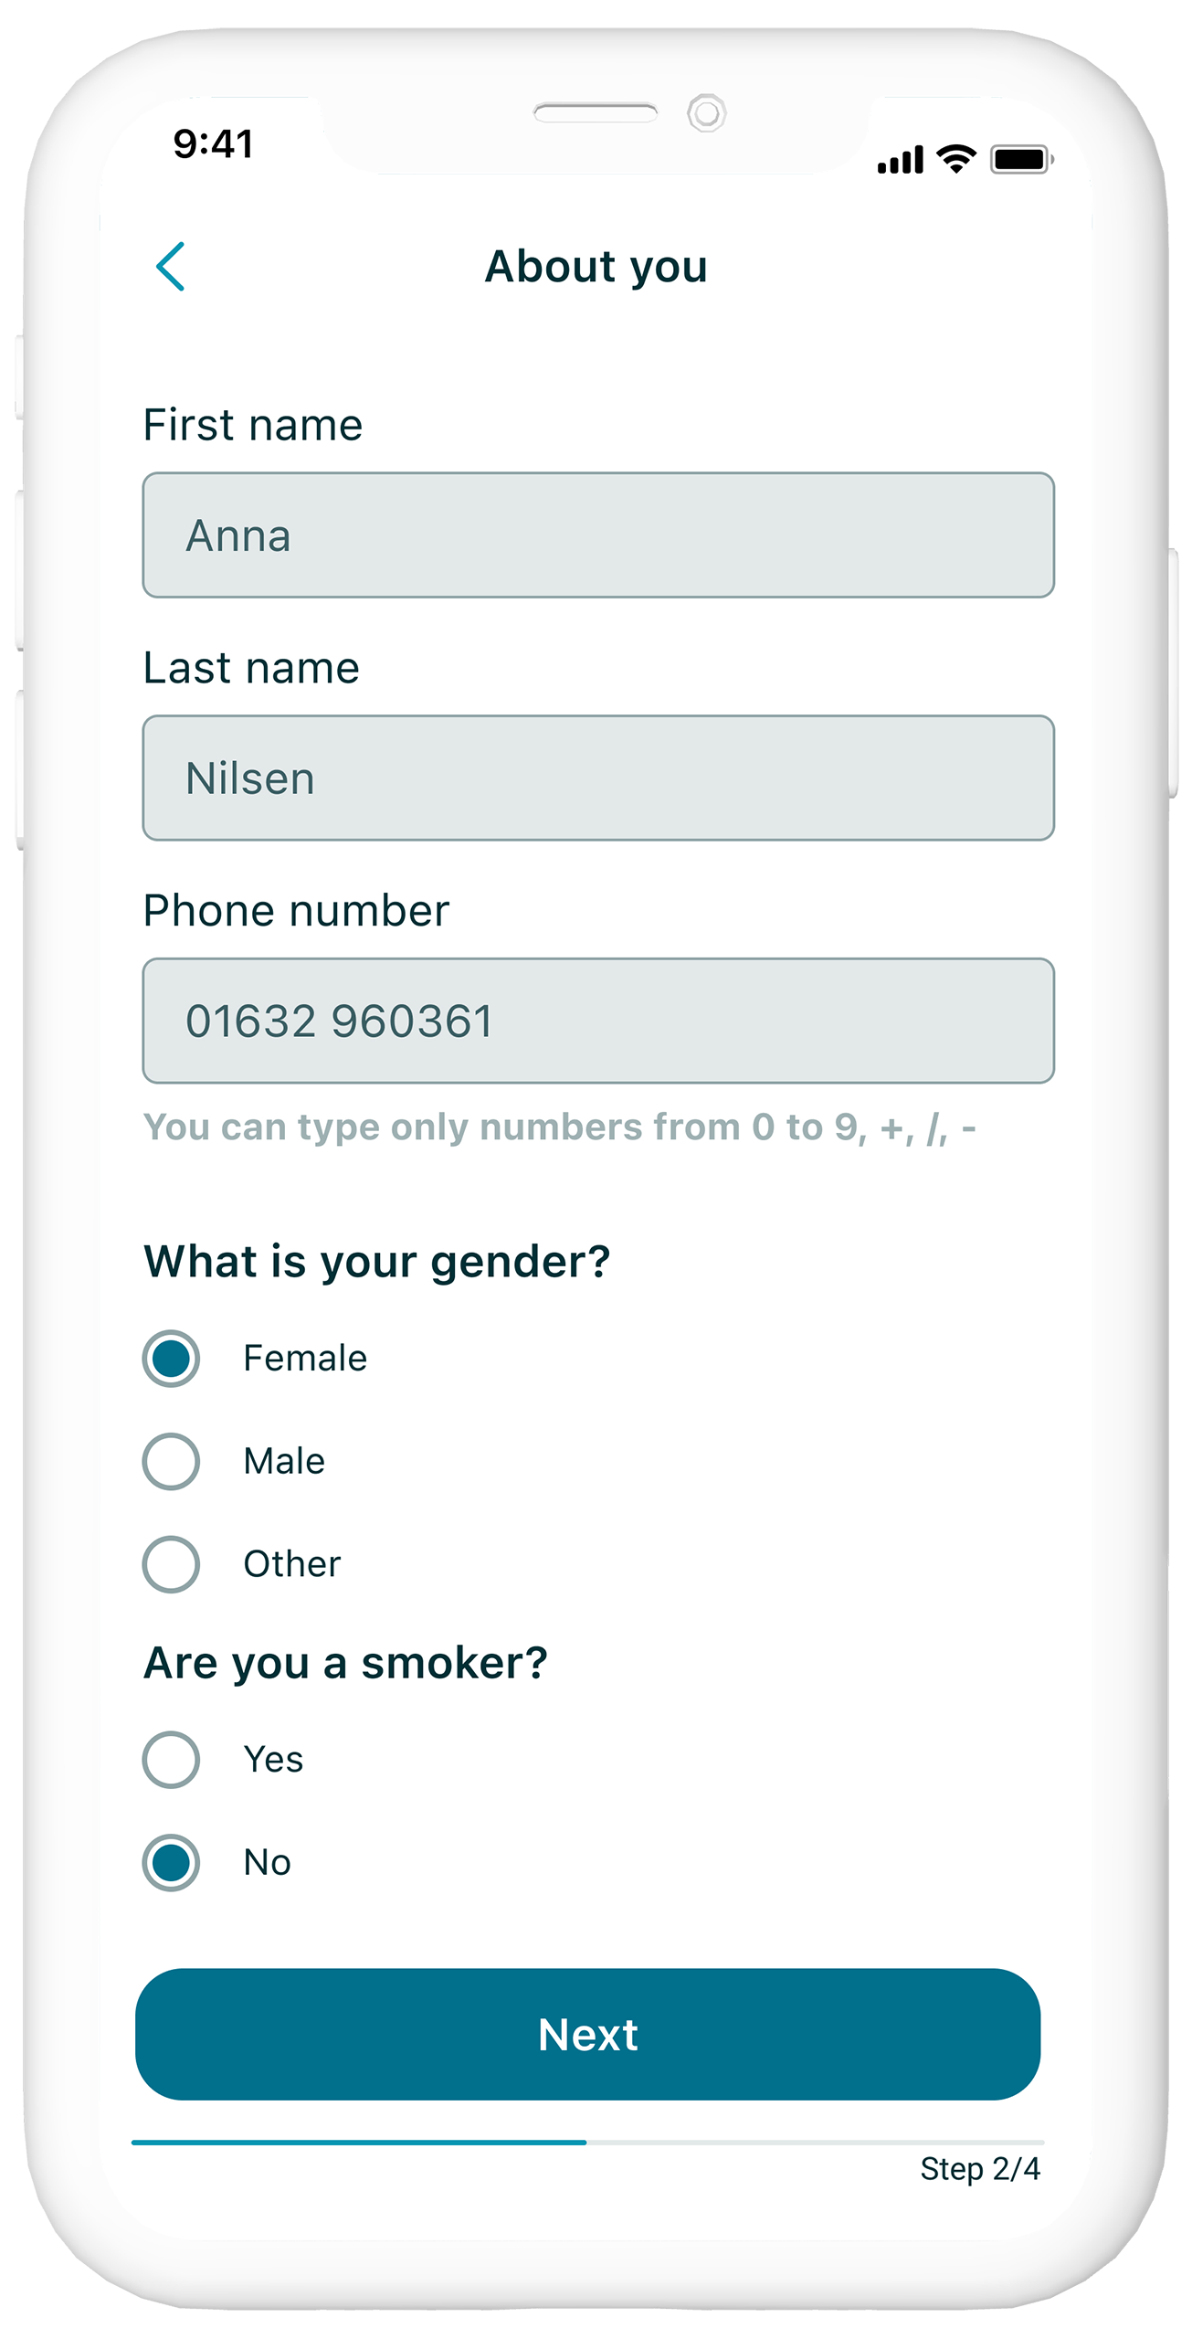Tap the Wi-Fi status icon
Viewport: 1192px width, 2339px height.
click(x=955, y=159)
